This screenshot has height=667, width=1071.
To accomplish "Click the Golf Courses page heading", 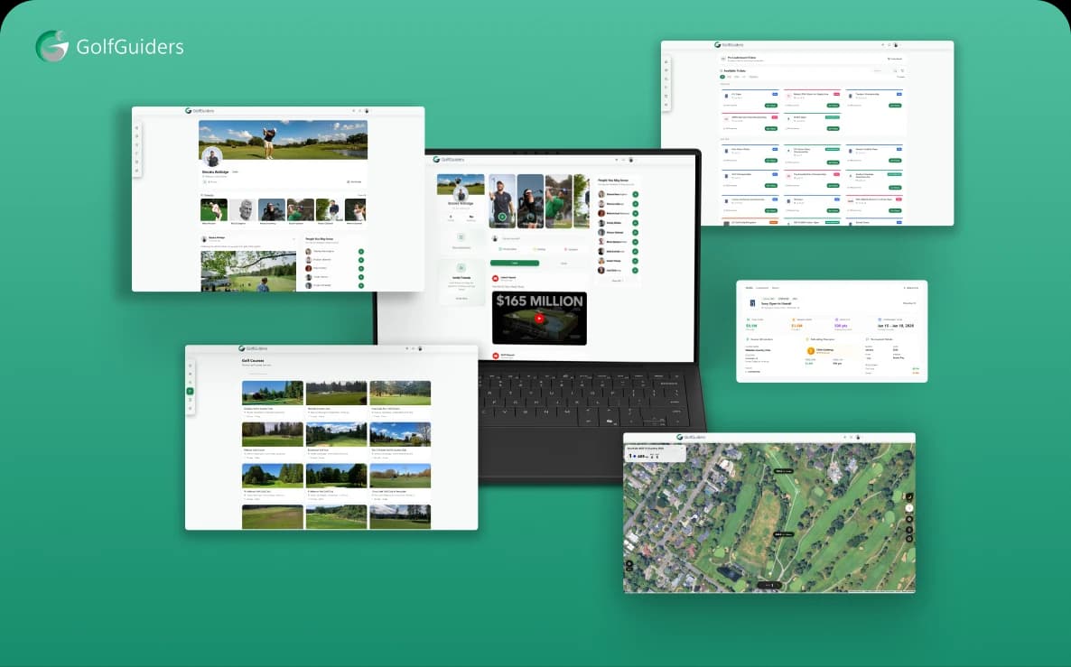I will click(253, 360).
